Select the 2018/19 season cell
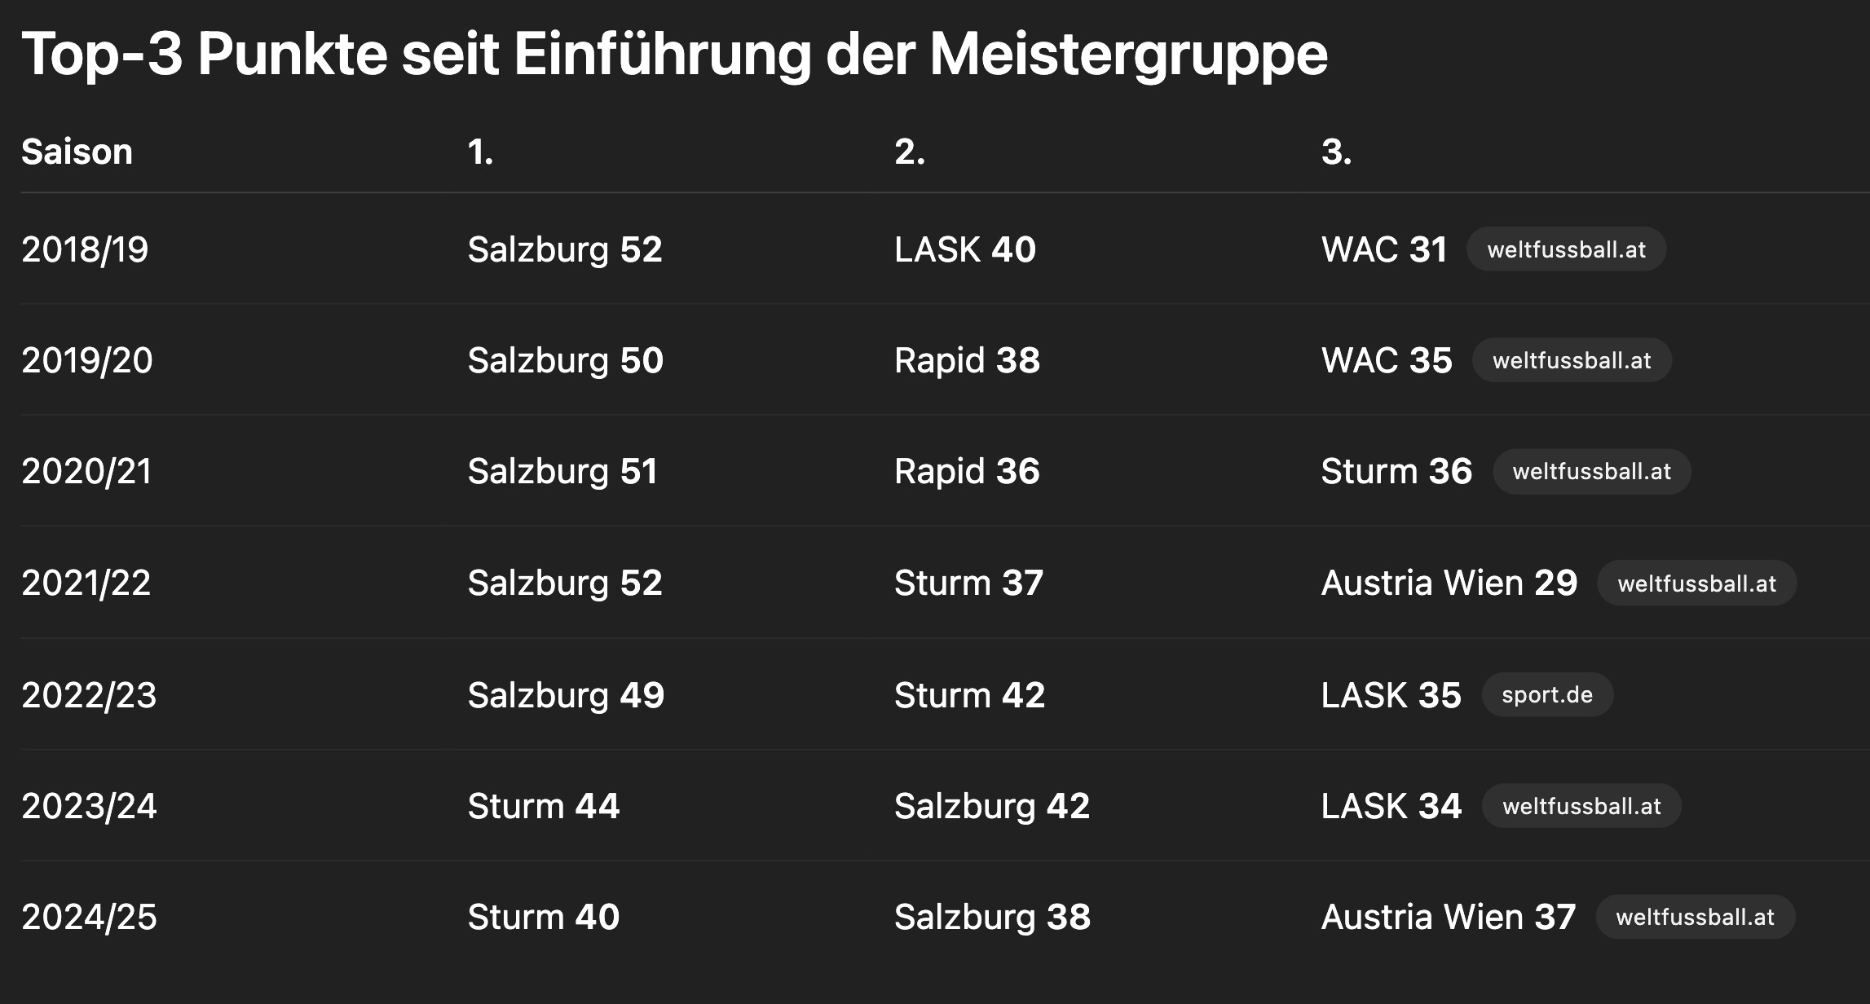1870x1004 pixels. (85, 249)
